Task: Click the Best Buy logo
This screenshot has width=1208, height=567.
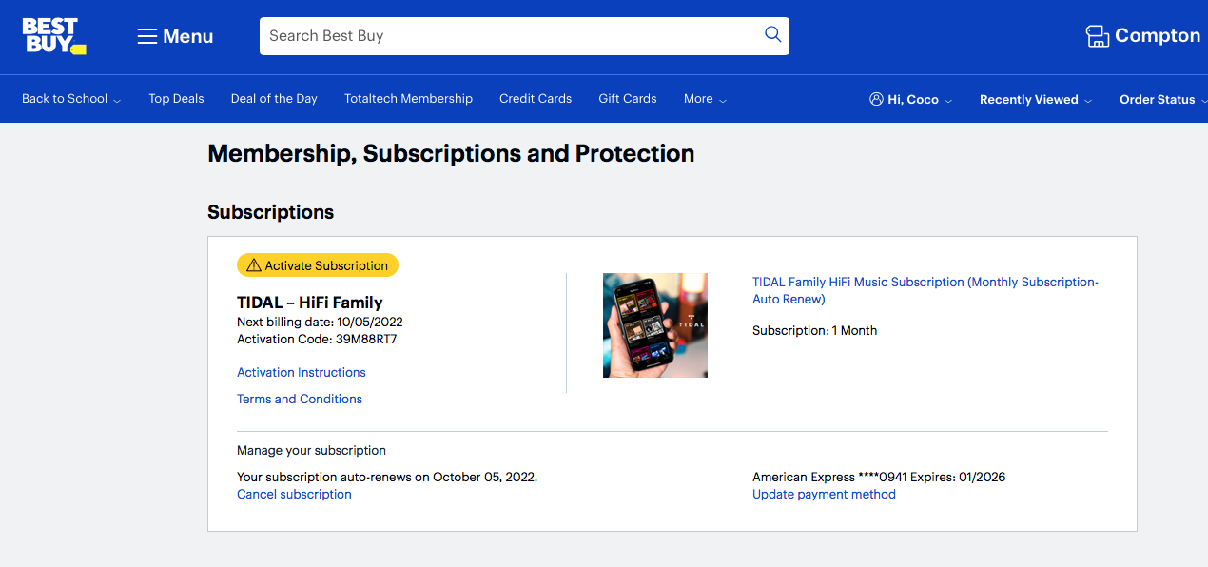Action: click(x=53, y=36)
